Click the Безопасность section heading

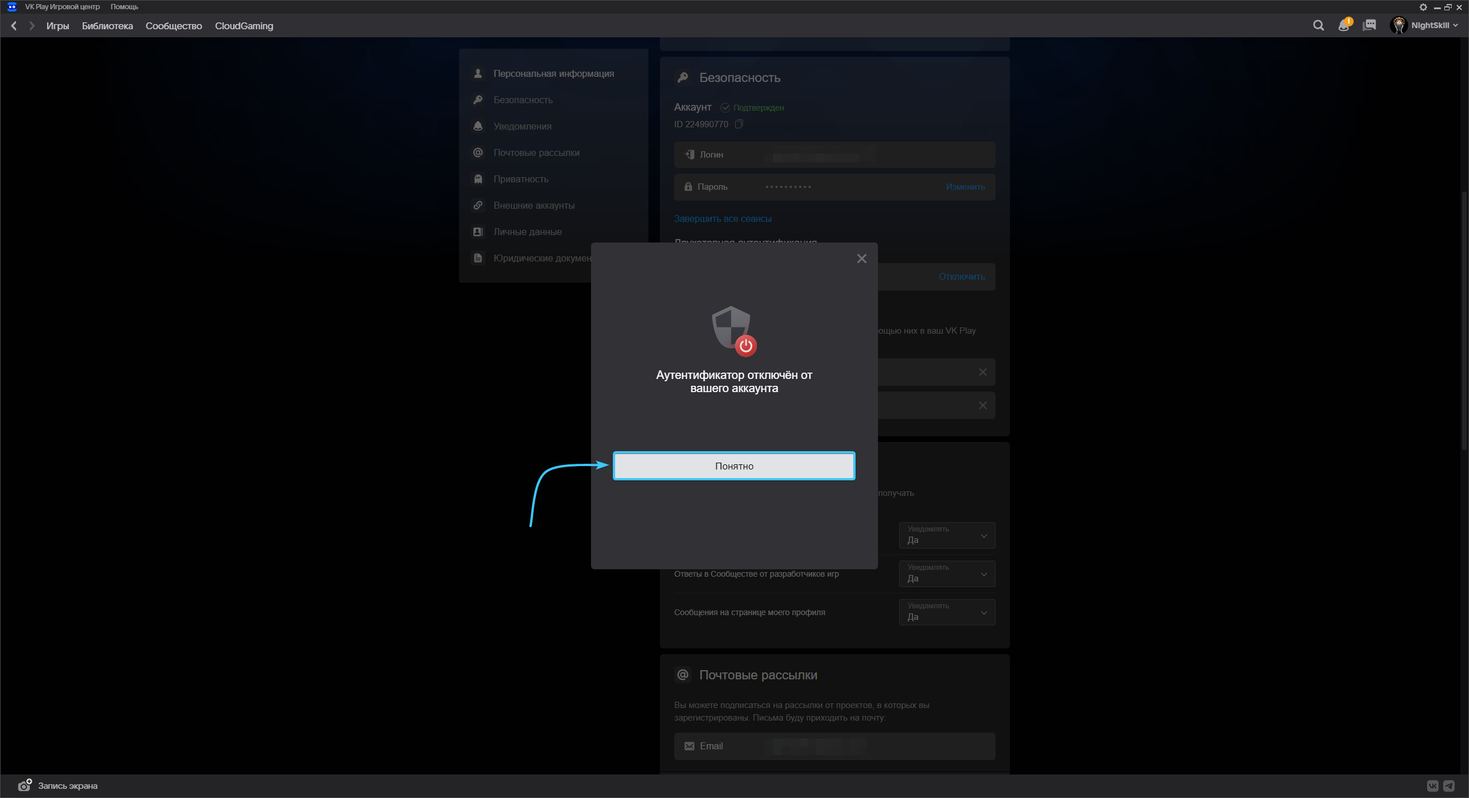pyautogui.click(x=740, y=77)
